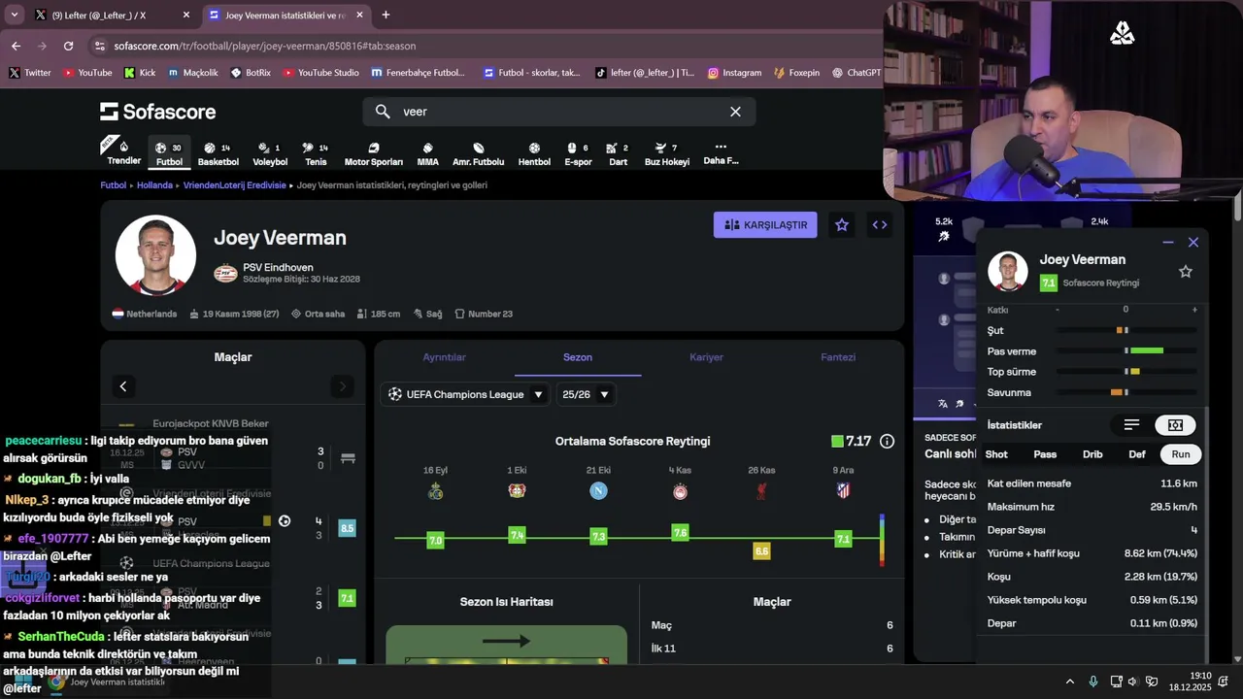Click the translate icon in chat panel
This screenshot has height=699, width=1243.
click(x=942, y=404)
